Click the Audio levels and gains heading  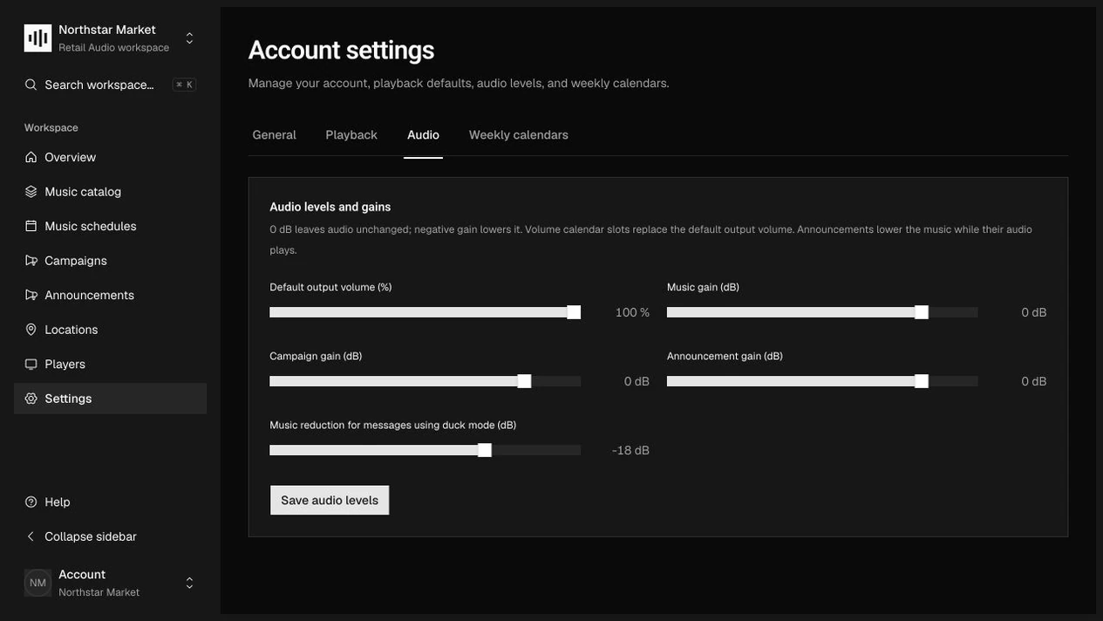330,207
